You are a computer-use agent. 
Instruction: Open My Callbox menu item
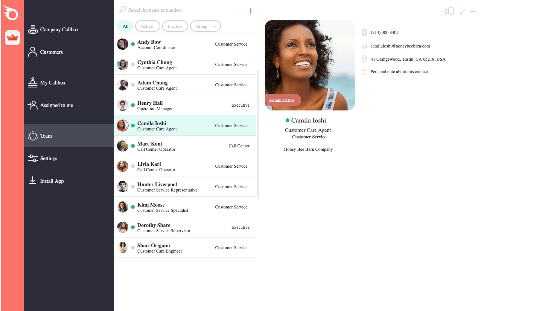tap(69, 83)
